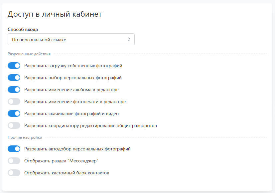Turn off the "Разрешить выбор персональных фотографий" switch

[14, 78]
